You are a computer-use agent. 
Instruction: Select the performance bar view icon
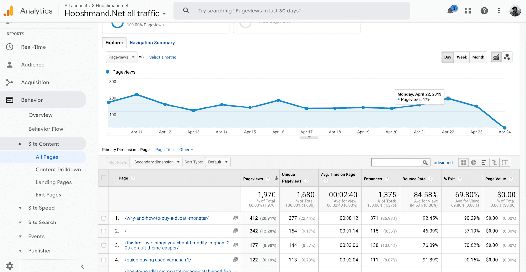click(x=484, y=162)
